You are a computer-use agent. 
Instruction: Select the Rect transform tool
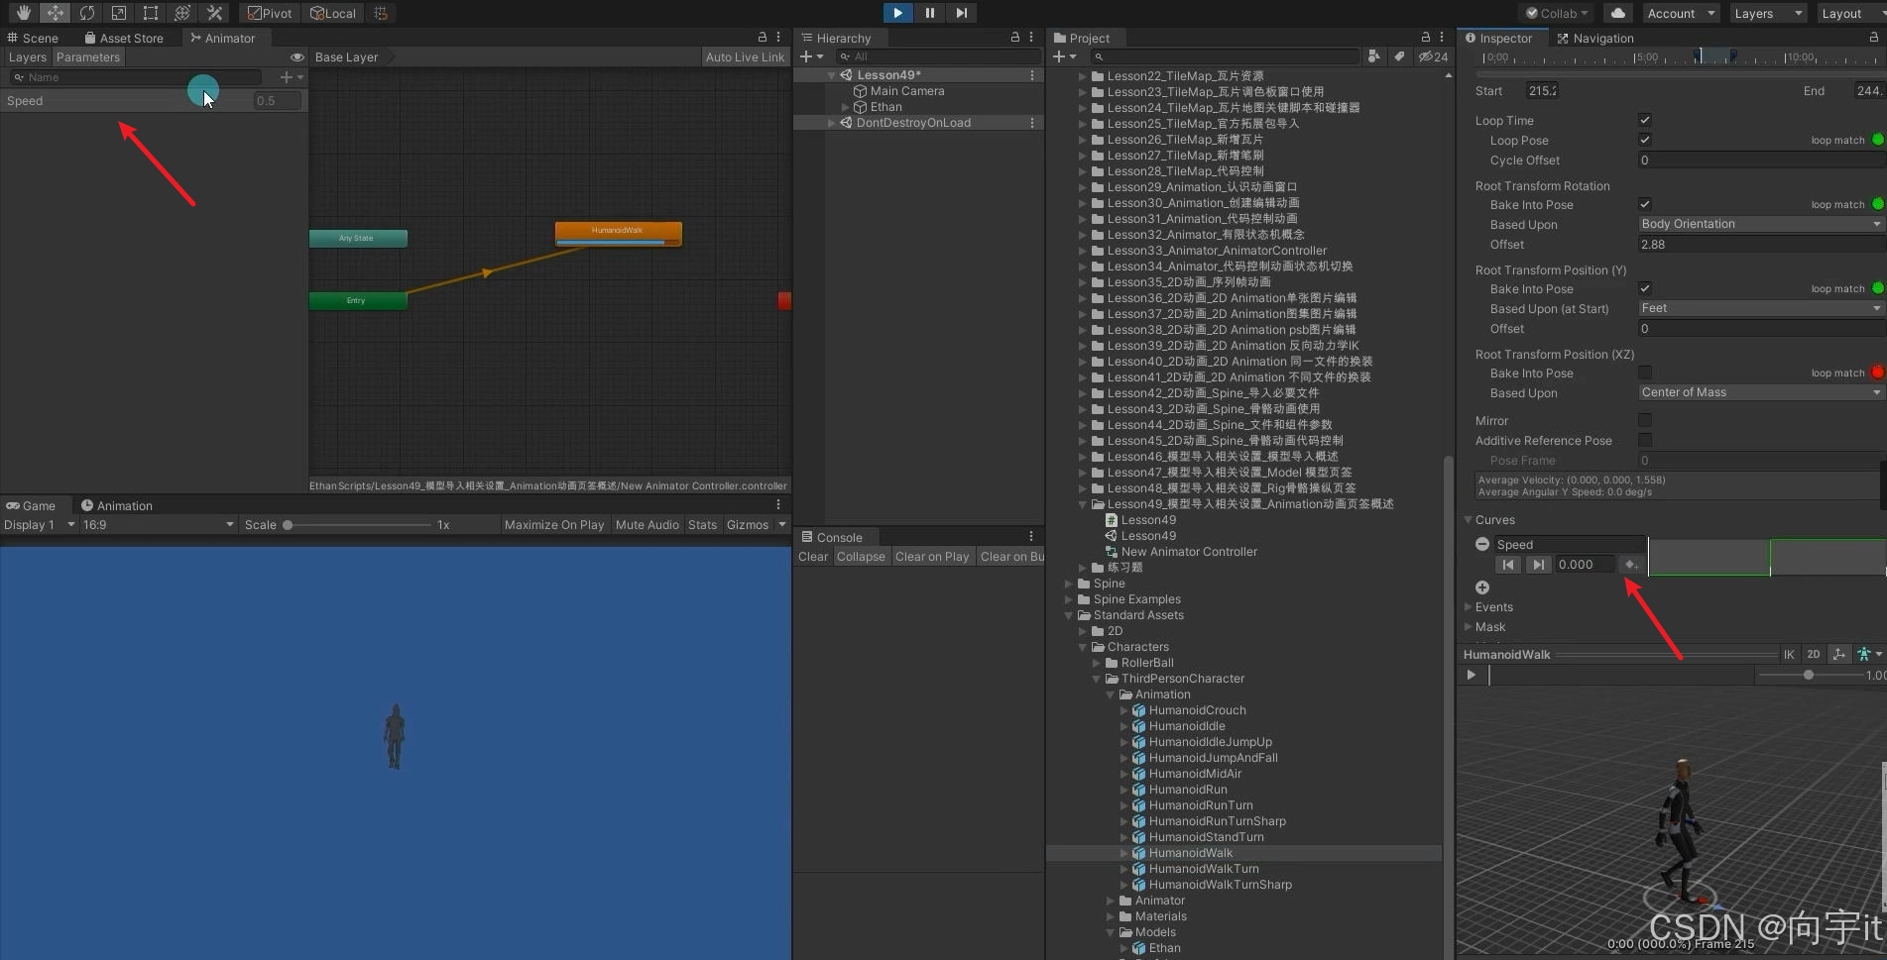click(151, 13)
